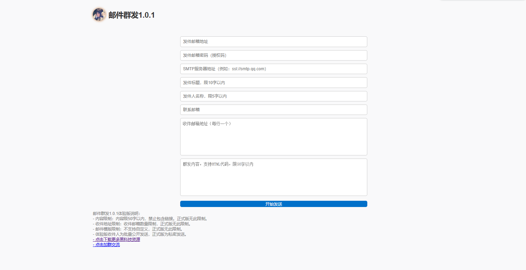Focus the 发件标题 subject field
526x270 pixels.
pyautogui.click(x=273, y=83)
